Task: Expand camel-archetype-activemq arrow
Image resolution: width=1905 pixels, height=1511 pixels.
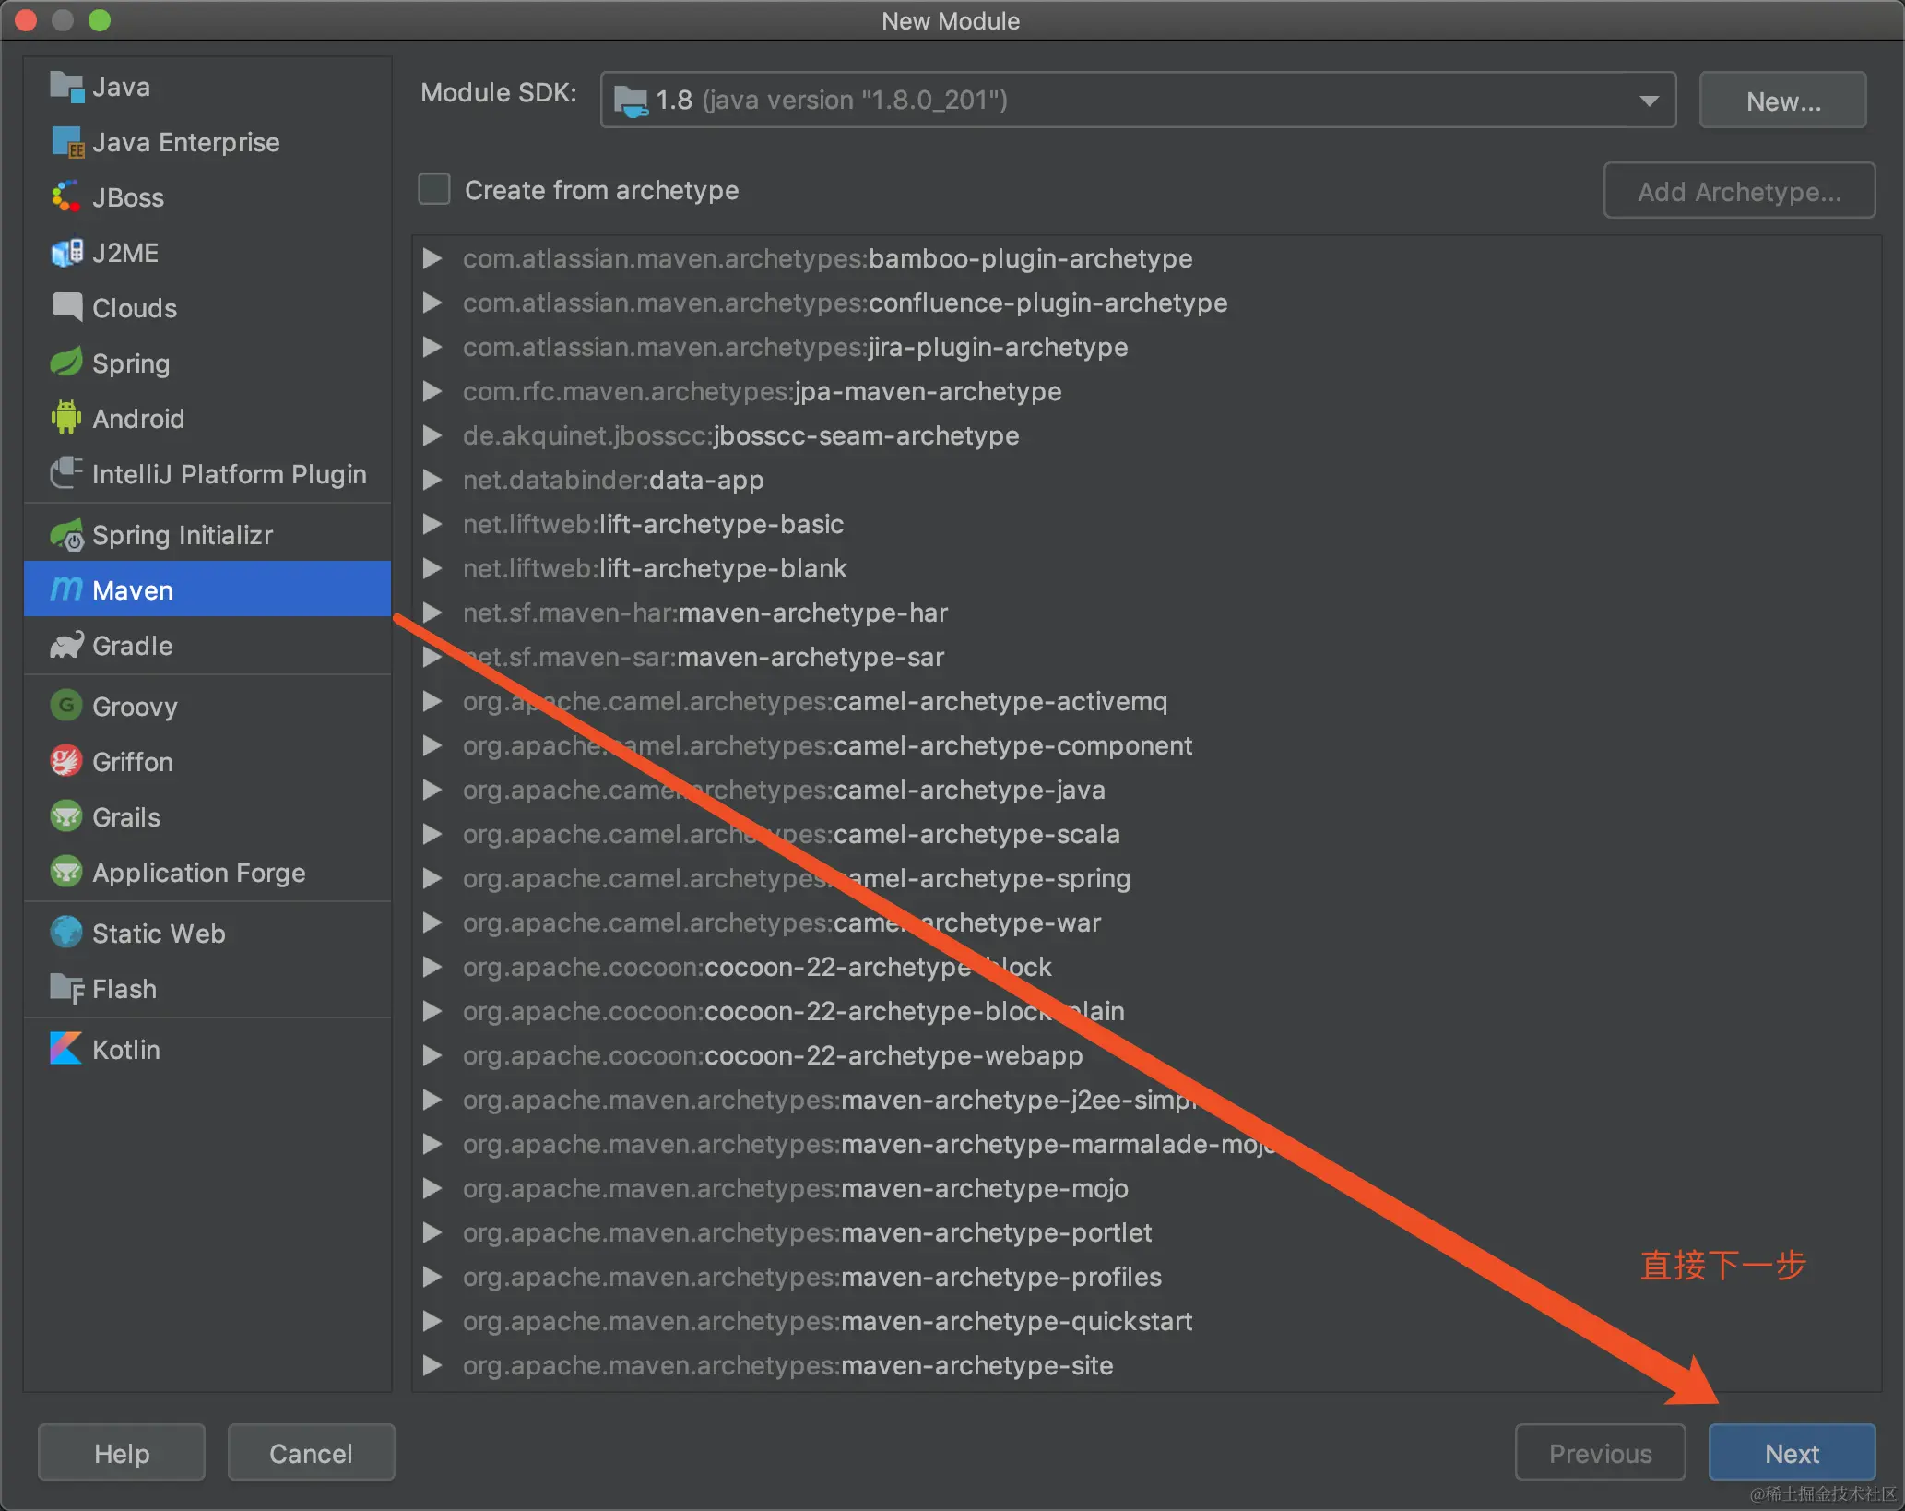Action: click(x=432, y=701)
